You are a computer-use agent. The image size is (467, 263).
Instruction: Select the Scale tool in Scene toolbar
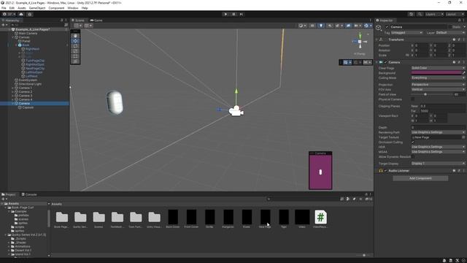[x=75, y=51]
